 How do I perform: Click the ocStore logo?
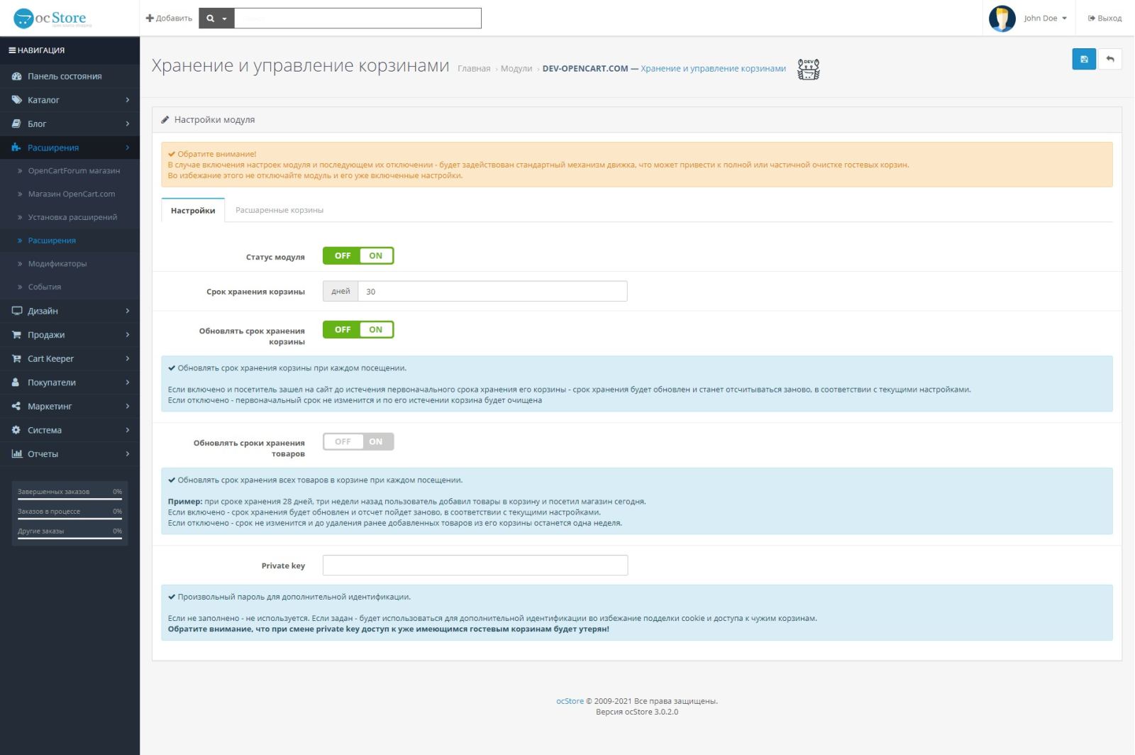click(53, 18)
